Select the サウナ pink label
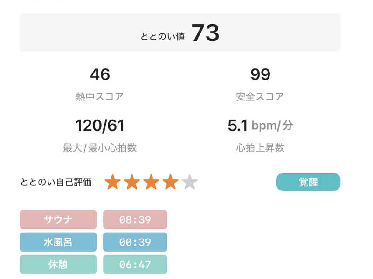Image resolution: width=373 pixels, height=279 pixels. tap(58, 219)
